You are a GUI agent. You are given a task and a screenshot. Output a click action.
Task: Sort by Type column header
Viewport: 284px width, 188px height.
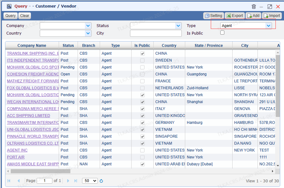coord(115,46)
